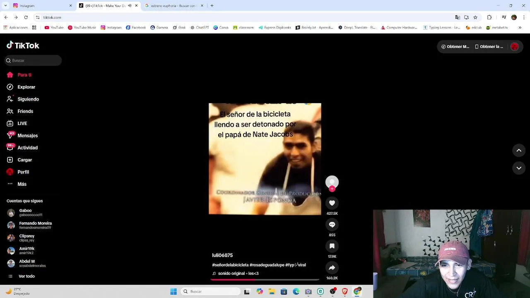The width and height of the screenshot is (530, 298).
Task: Follow the creator via red plus badge
Action: pyautogui.click(x=332, y=189)
